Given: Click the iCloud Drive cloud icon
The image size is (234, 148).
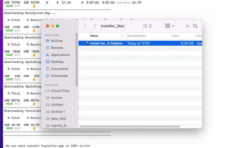Looking at the screenshot, I should pyautogui.click(x=47, y=91).
